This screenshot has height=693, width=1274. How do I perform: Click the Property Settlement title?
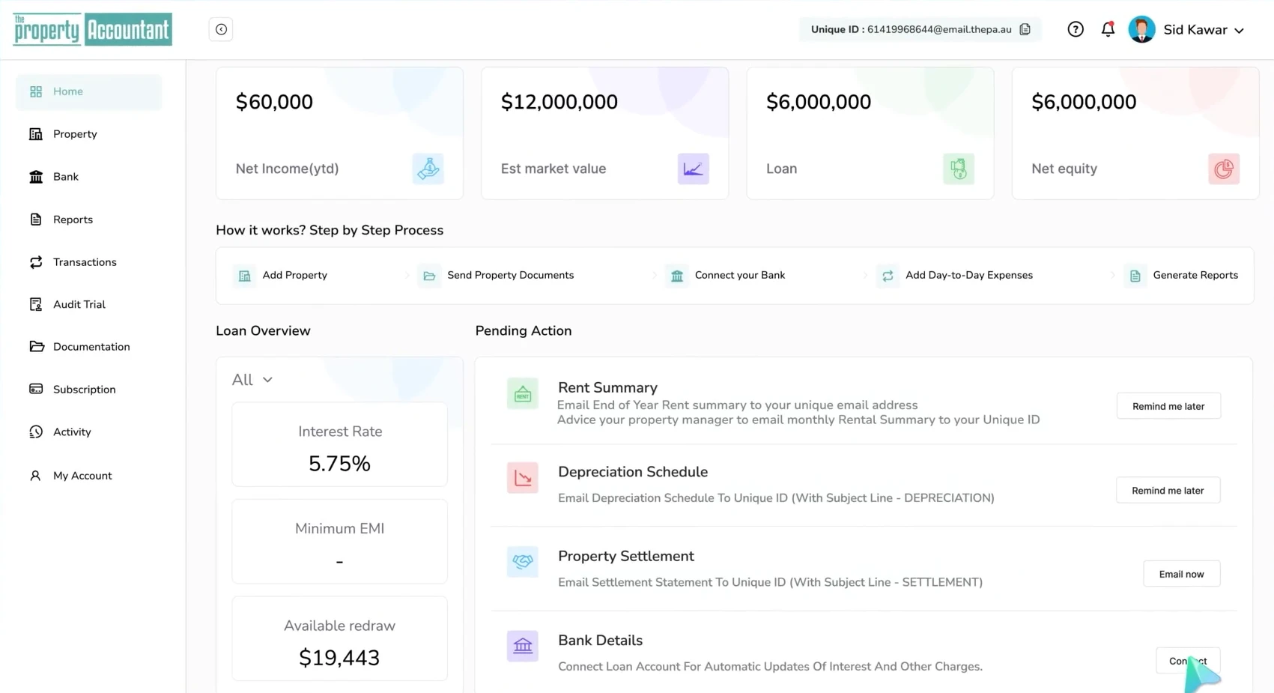click(x=626, y=556)
